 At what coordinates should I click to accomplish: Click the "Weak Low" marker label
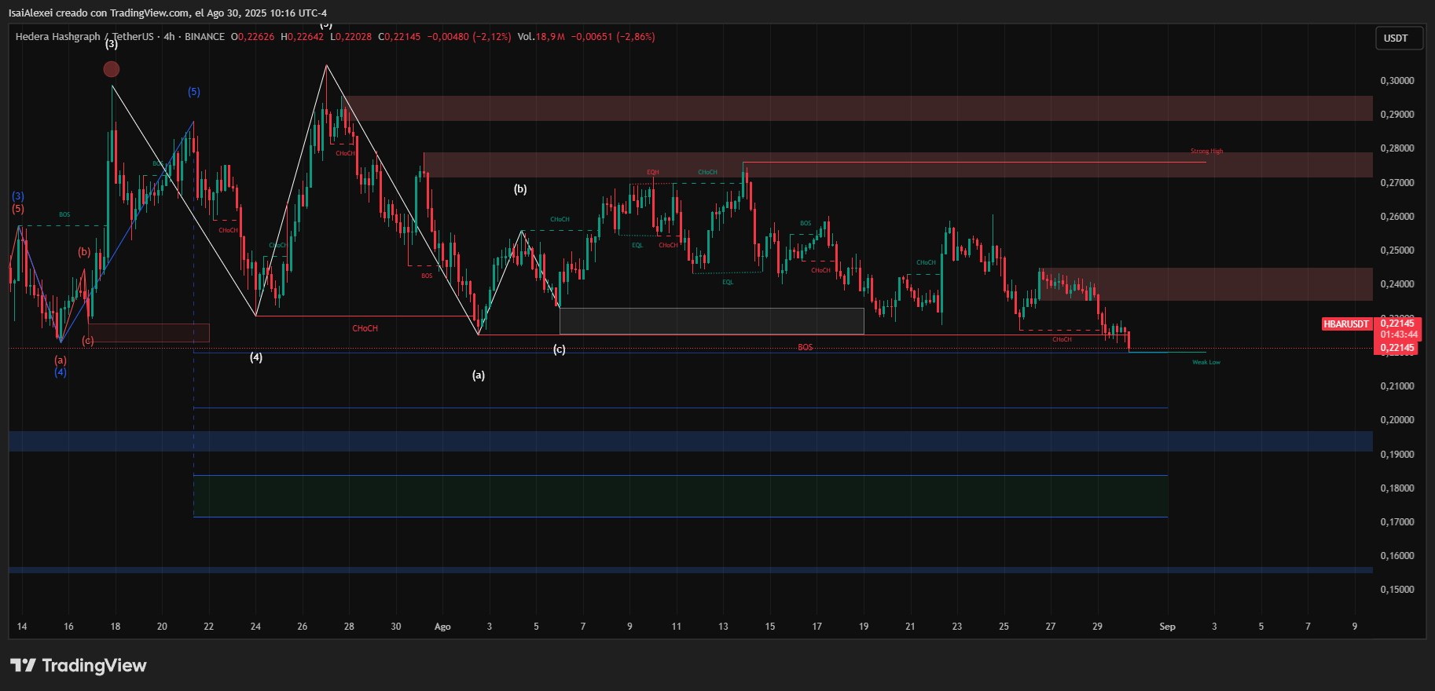1206,362
